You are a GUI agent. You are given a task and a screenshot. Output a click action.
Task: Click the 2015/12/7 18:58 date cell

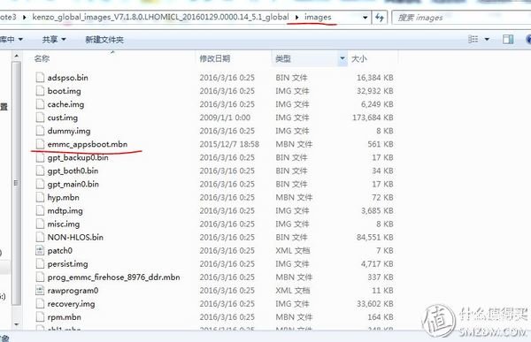[229, 144]
